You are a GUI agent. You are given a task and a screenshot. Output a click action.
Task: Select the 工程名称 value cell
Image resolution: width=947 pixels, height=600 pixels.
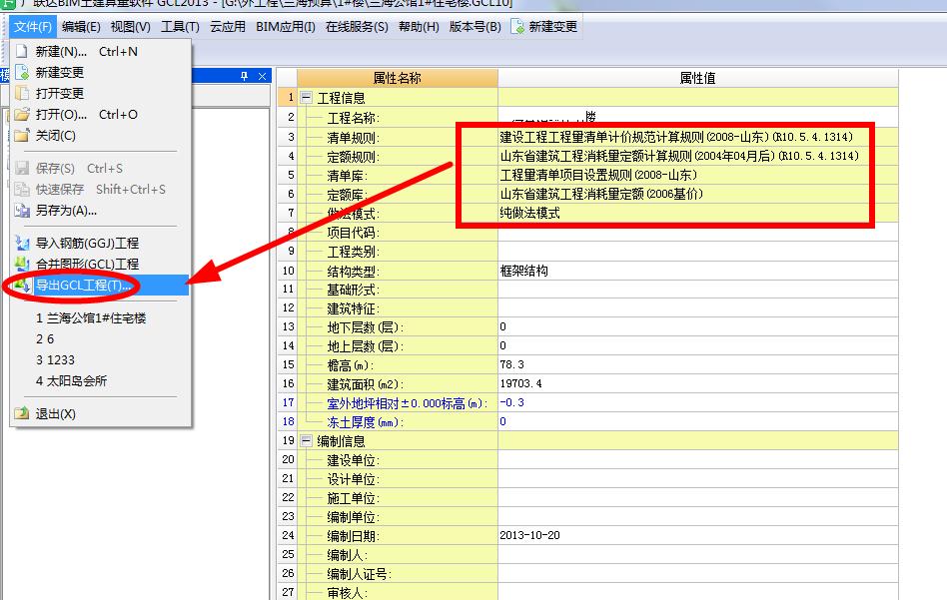698,117
